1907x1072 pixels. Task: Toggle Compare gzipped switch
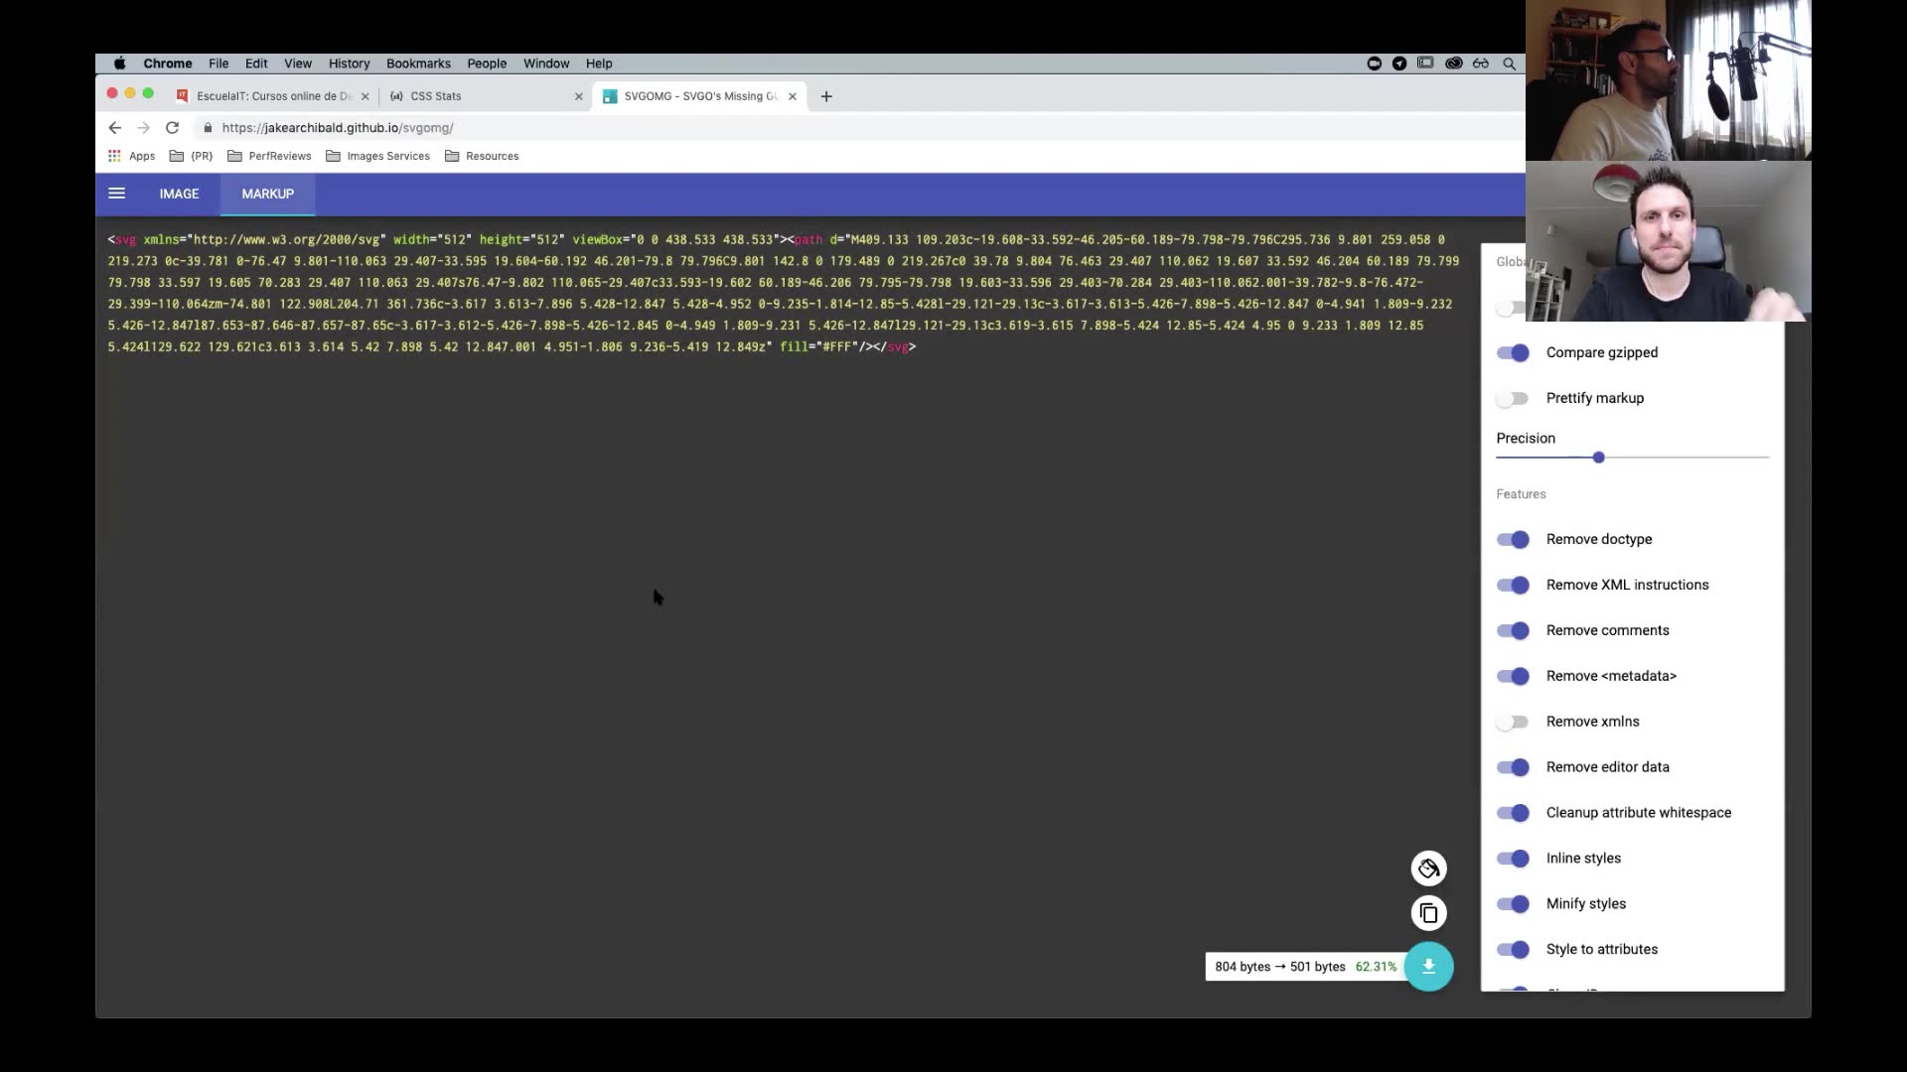[1513, 352]
